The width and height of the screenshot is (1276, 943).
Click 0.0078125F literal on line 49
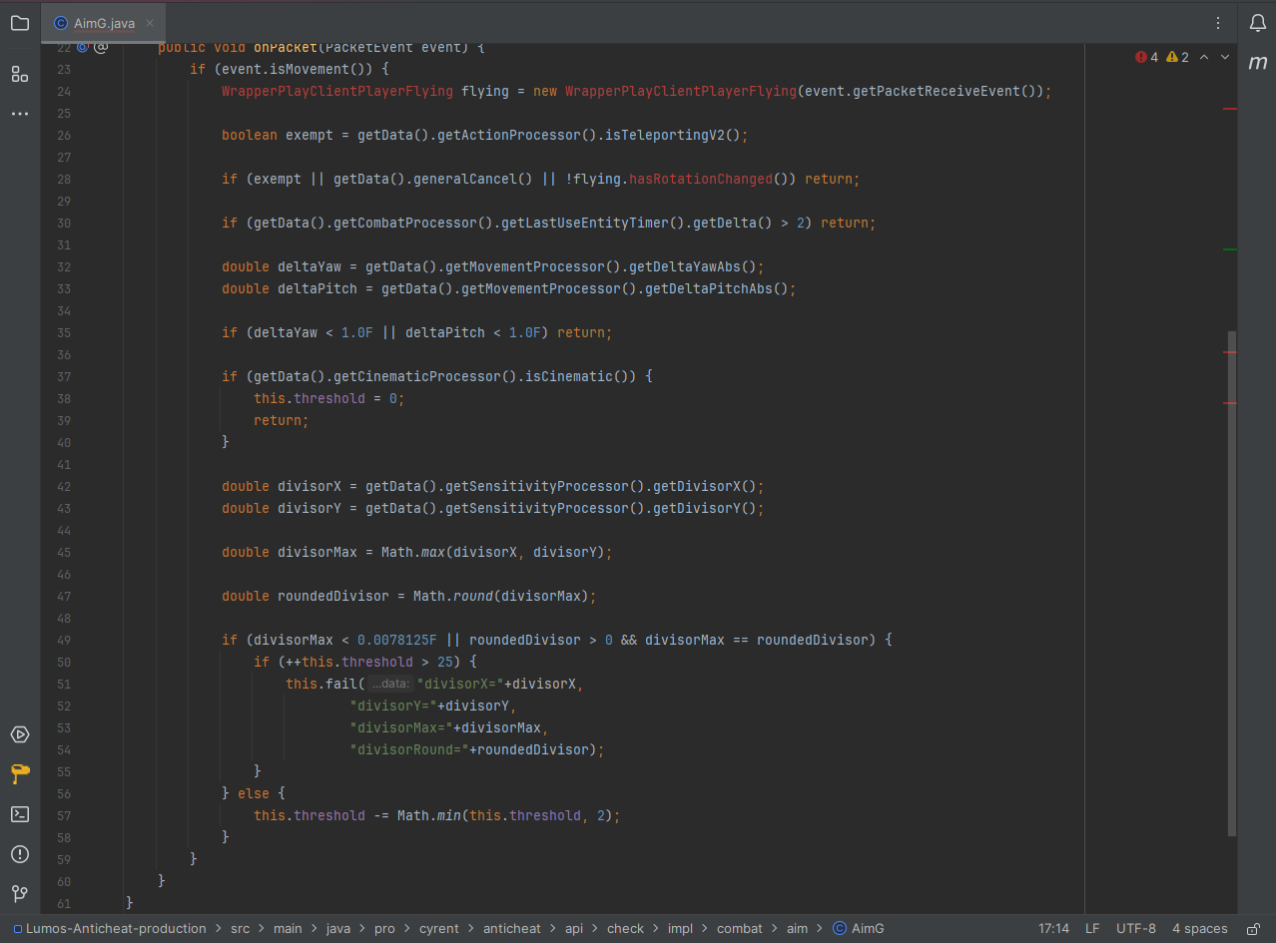click(397, 640)
